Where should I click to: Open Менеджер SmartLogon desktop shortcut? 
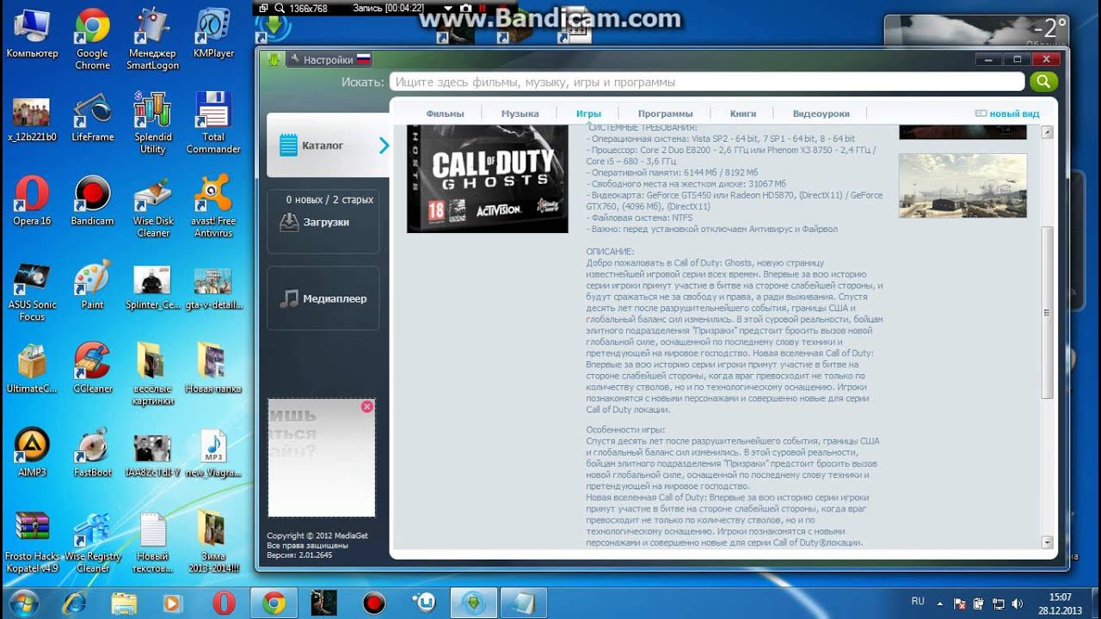tap(152, 40)
